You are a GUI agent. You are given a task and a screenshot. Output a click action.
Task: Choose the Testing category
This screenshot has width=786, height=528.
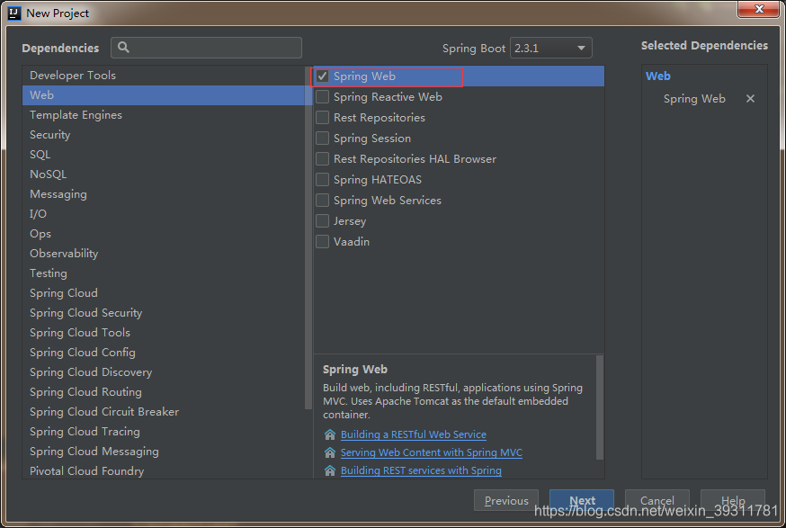[164, 273]
